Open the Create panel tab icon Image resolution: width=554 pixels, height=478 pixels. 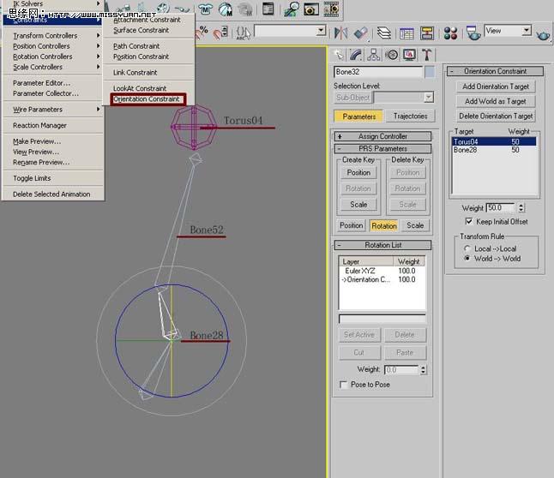339,55
